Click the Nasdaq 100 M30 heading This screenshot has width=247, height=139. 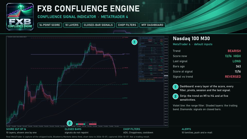click(x=191, y=38)
